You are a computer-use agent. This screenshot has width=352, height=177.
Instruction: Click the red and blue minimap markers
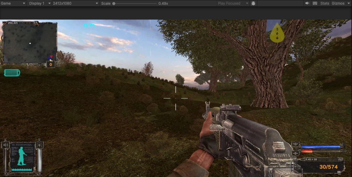(51, 57)
